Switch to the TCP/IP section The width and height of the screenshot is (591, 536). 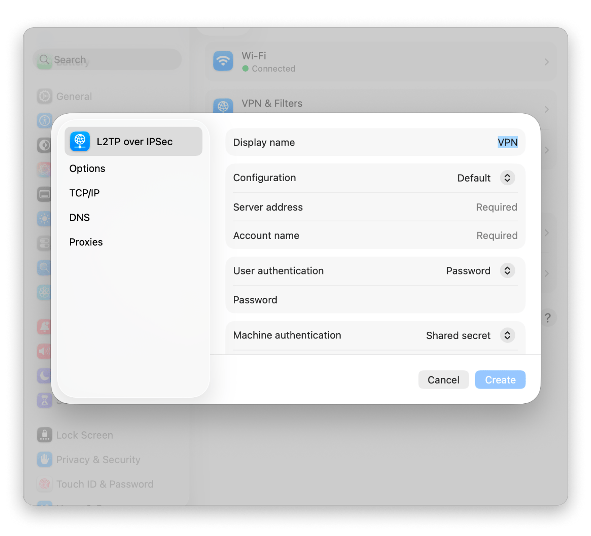tap(84, 193)
